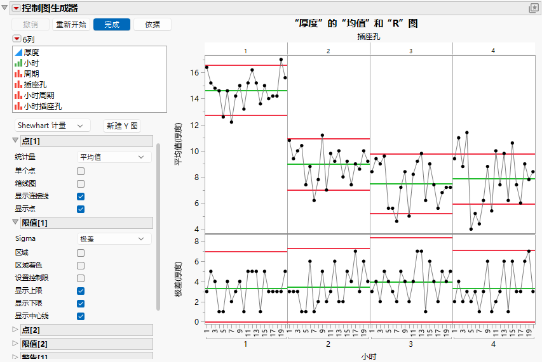
Task: Uncheck 显示连接线 checkbox
Action: [81, 197]
